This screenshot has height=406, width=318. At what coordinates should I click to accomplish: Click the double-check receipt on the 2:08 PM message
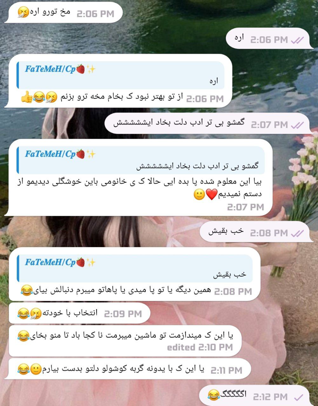pyautogui.click(x=297, y=233)
